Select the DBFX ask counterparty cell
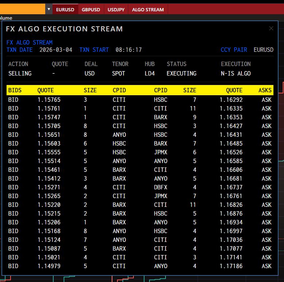 tap(160, 187)
